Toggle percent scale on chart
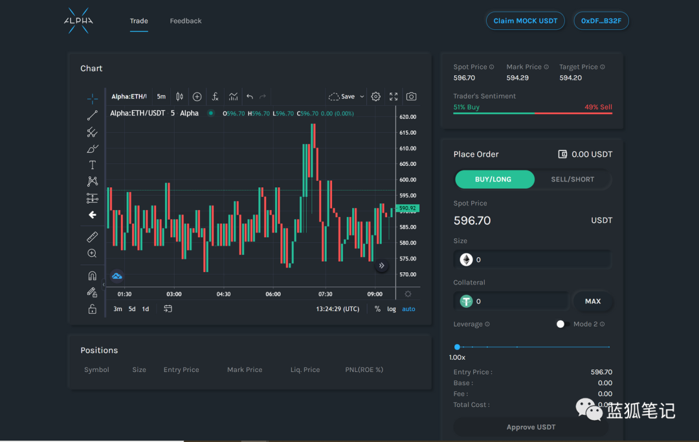 (377, 309)
